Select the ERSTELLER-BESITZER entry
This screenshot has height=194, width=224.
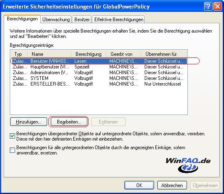point(98,84)
